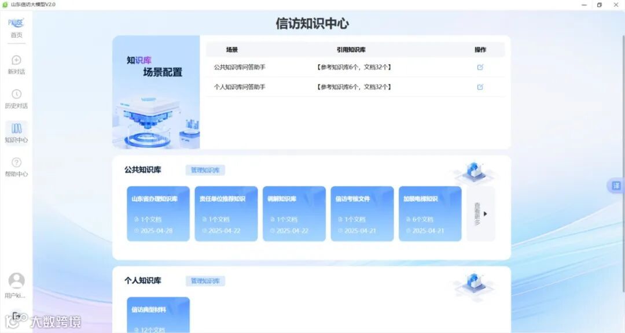Edit the 个人知识库问答助手 scene row
The width and height of the screenshot is (625, 333).
coord(480,87)
